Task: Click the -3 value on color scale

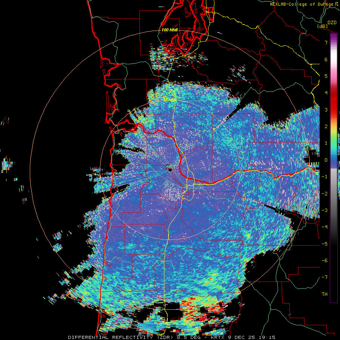Action: 325,210
